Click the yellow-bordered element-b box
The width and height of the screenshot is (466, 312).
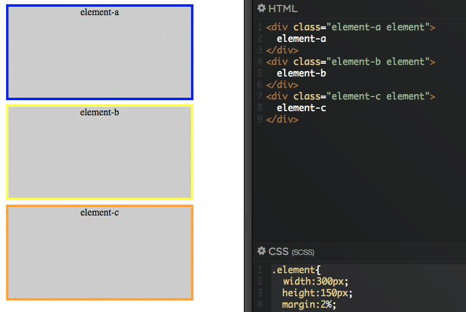pos(100,152)
